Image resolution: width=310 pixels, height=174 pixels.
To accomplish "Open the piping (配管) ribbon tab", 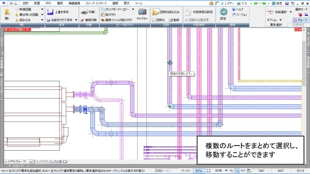I will [37, 3].
